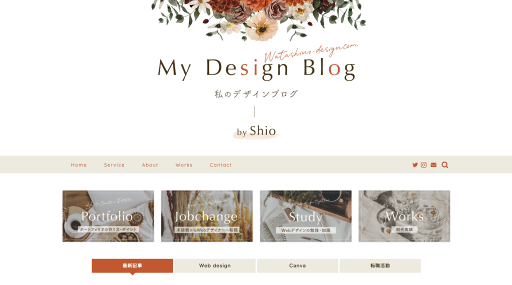Image resolution: width=512 pixels, height=285 pixels.
Task: Switch to the Canva tab
Action: pyautogui.click(x=297, y=265)
